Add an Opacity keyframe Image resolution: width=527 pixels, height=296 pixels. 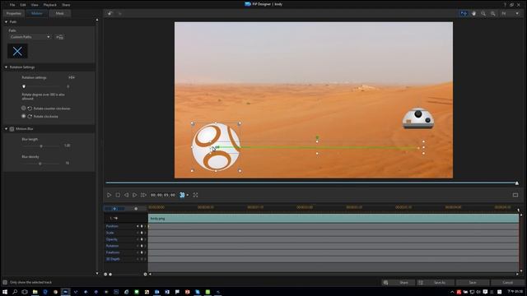[142, 239]
